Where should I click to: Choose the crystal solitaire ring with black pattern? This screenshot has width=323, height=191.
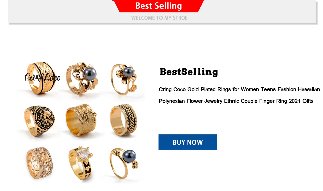tap(80, 163)
